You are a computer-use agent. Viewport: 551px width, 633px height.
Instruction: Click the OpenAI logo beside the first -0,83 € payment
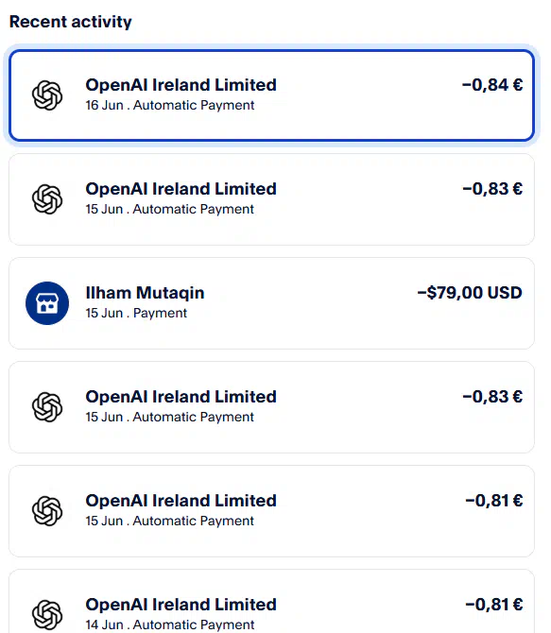click(x=47, y=199)
